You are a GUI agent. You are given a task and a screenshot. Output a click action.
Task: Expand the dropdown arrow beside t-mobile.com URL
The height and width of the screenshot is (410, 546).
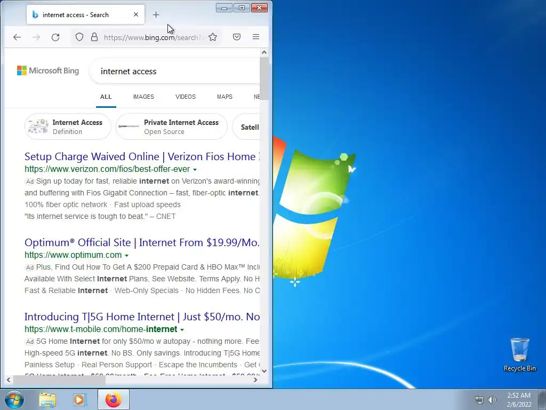[182, 330]
